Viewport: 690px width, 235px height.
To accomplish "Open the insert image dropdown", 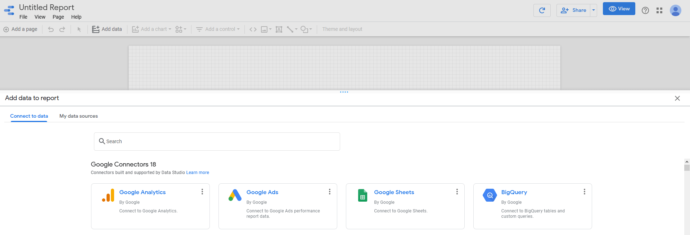I will tap(266, 29).
